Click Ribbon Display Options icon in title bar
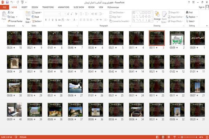 193,2
